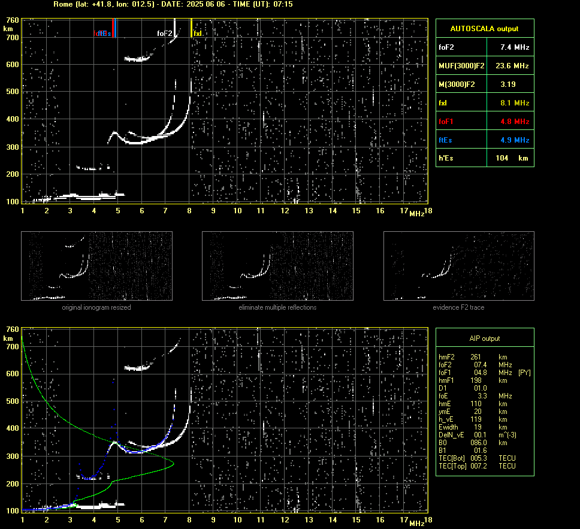Select the h'Es value 104 km
The image size is (580, 529).
point(512,158)
